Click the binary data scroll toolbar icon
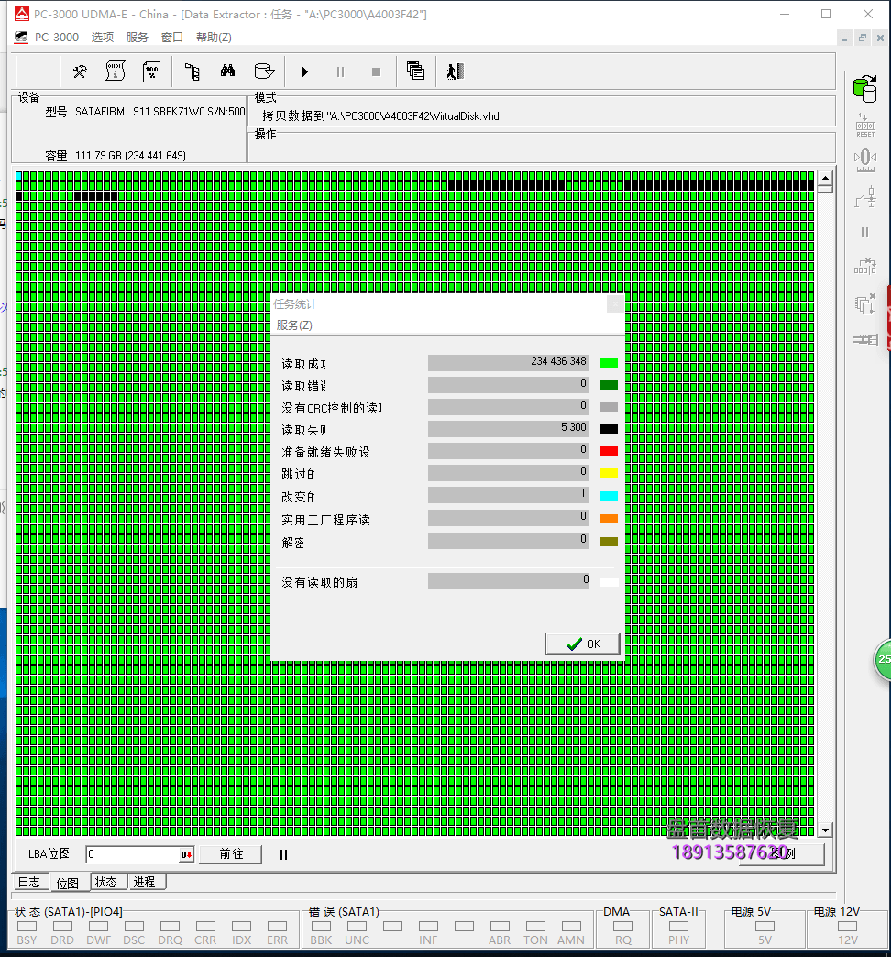Viewport: 891px width, 957px height. pyautogui.click(x=115, y=72)
